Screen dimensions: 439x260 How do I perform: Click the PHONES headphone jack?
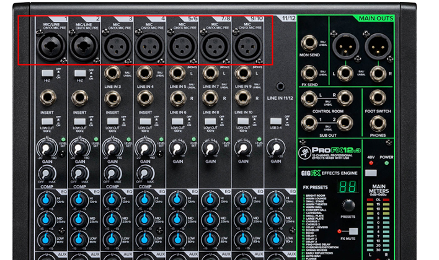(378, 123)
